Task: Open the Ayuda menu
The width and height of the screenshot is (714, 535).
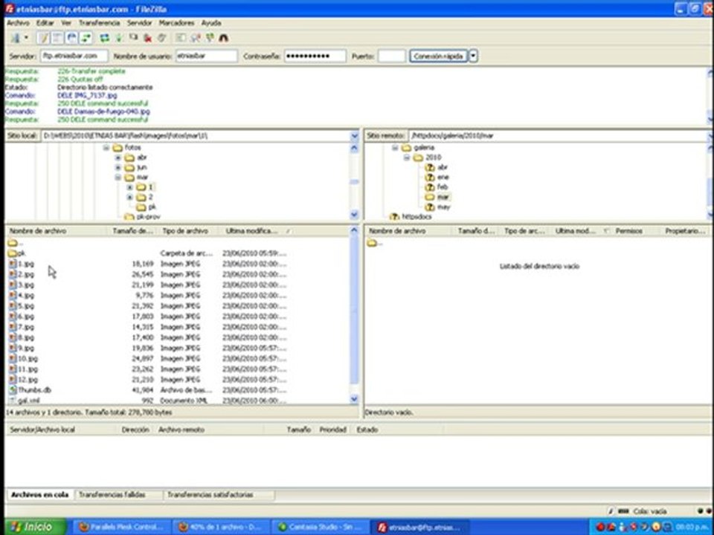Action: (211, 23)
